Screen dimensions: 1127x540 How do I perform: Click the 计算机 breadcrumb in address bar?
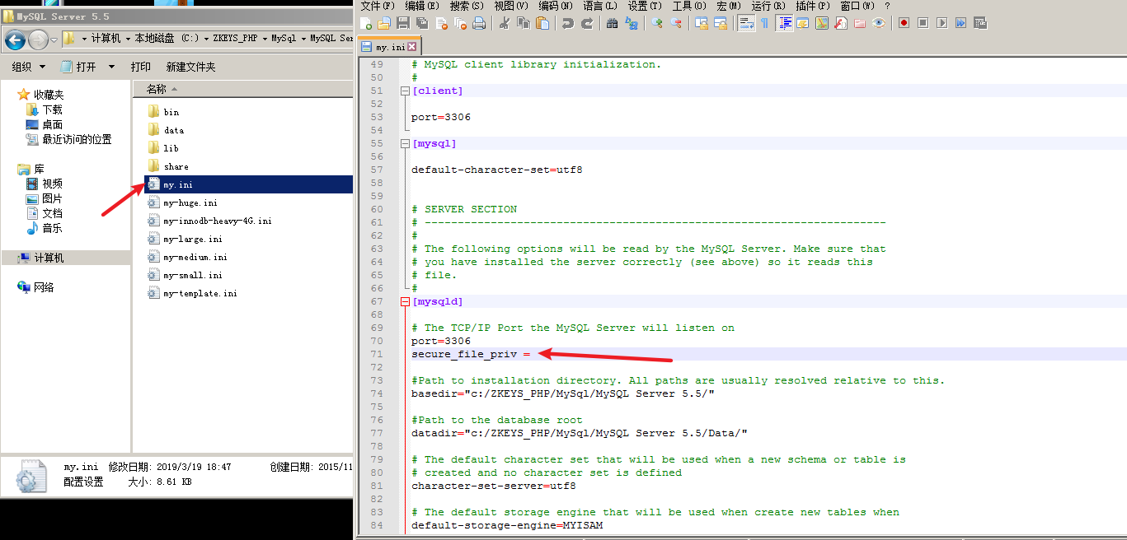pos(106,39)
